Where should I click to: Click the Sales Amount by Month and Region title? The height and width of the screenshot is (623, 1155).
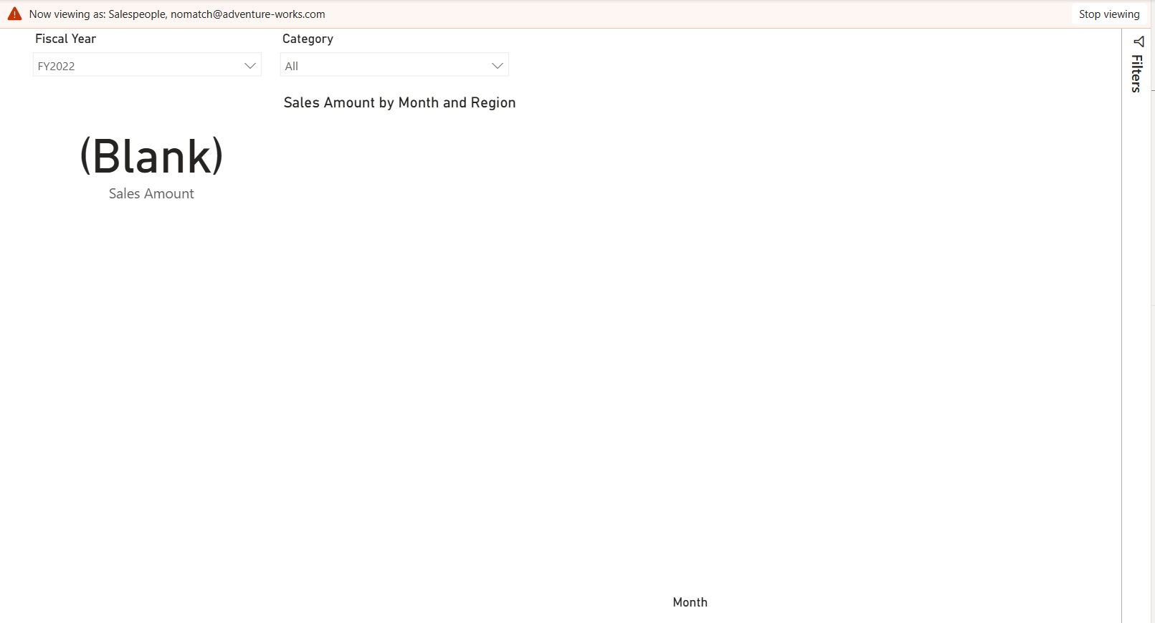click(x=399, y=102)
